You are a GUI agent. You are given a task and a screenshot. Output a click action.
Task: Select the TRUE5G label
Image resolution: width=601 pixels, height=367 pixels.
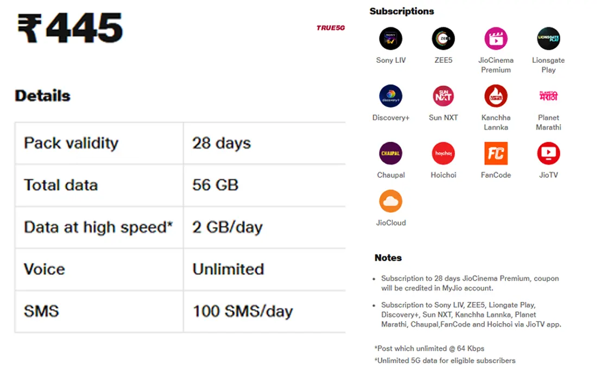point(330,28)
